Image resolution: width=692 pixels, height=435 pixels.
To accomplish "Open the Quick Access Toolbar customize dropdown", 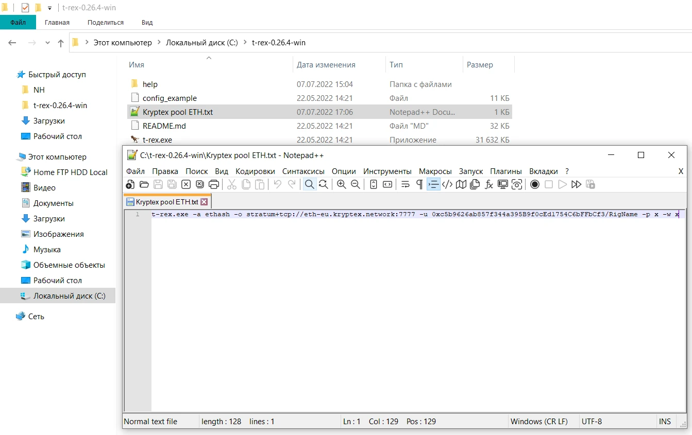I will coord(50,8).
